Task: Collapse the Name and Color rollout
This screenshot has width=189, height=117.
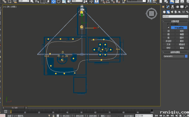Action: 175,52
